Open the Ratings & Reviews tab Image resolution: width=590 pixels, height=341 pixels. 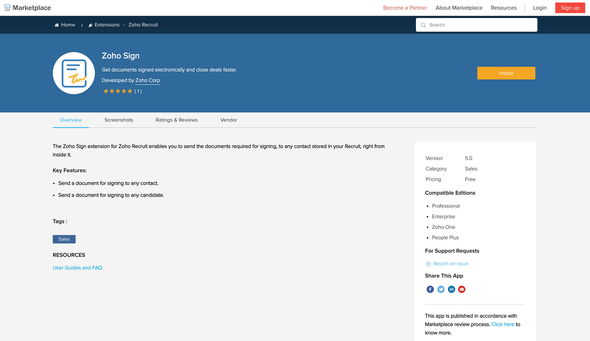click(x=177, y=120)
